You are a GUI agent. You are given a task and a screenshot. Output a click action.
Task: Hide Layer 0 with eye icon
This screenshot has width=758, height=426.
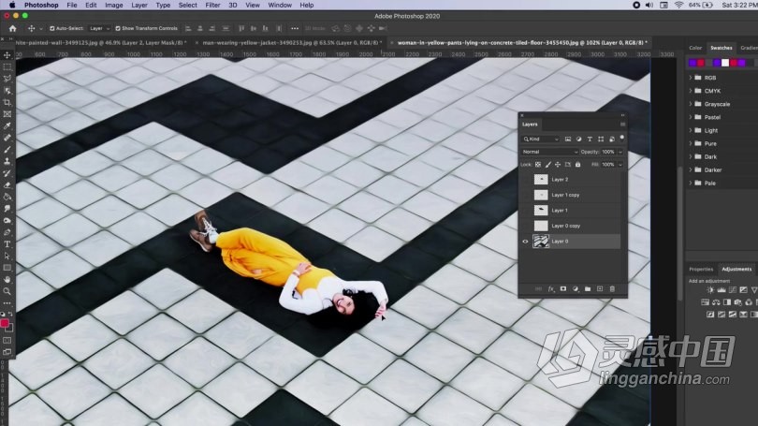tap(526, 242)
